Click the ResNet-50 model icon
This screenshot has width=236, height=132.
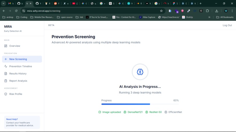tap(147, 112)
